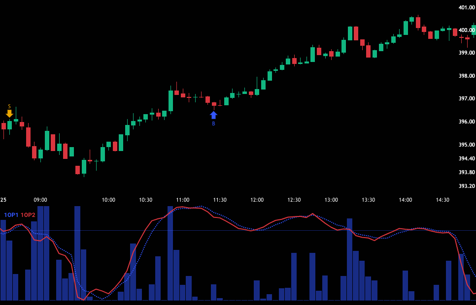Click the 11:30 time axis label
Viewport: 476px width, 305px height.
coord(220,200)
